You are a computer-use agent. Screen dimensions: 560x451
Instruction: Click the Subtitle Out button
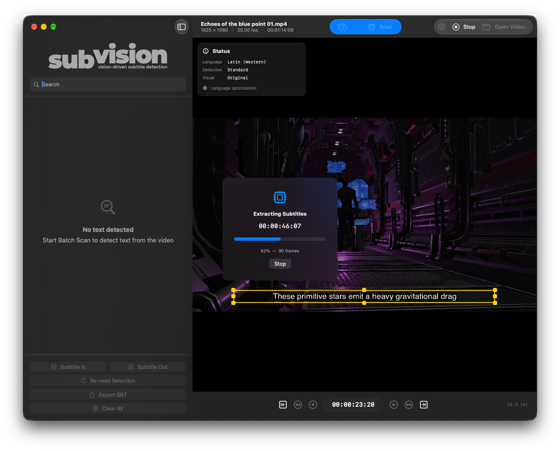(147, 367)
